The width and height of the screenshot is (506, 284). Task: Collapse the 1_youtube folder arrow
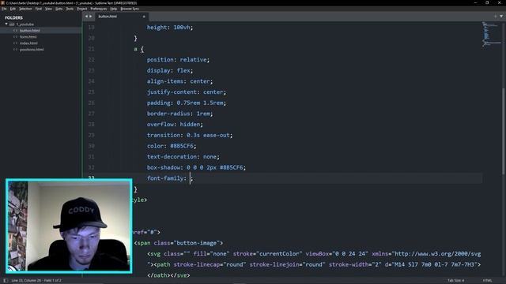coord(6,24)
